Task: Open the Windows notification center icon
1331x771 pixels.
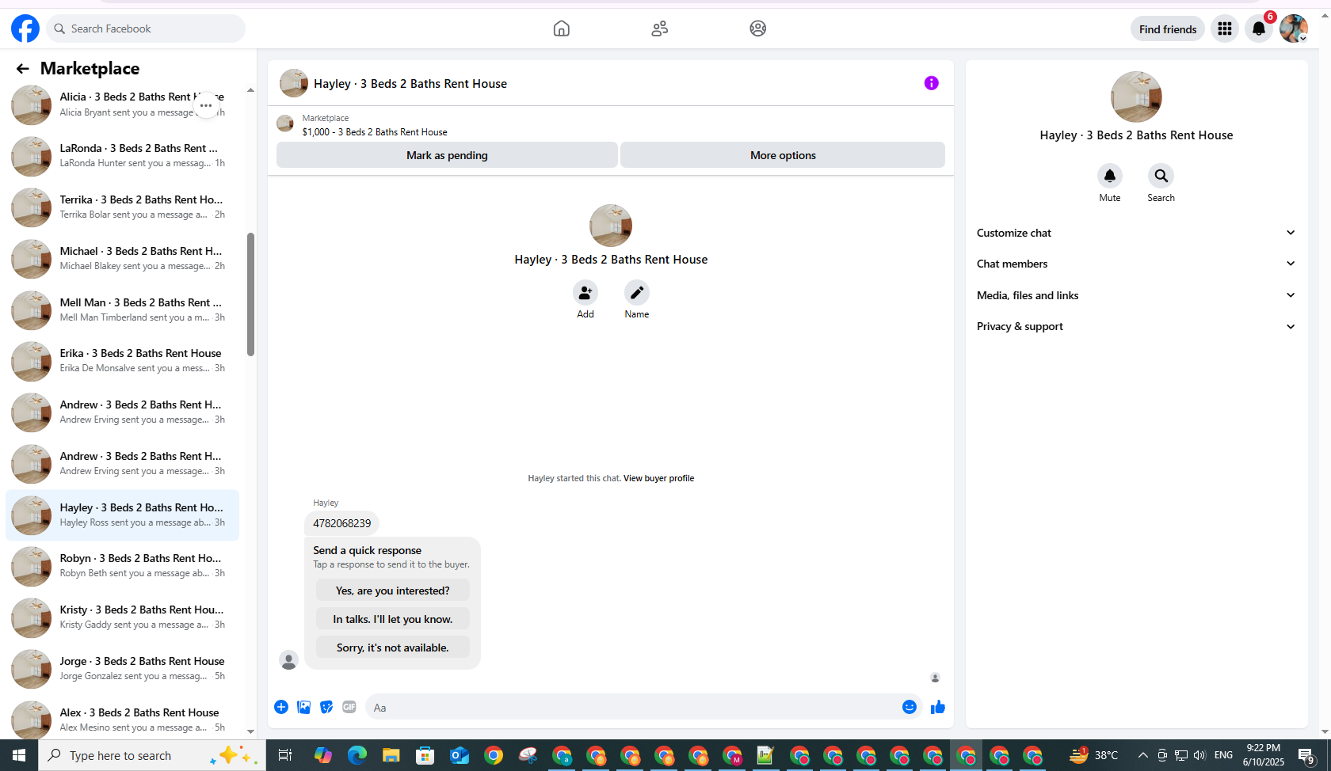Action: 1307,756
